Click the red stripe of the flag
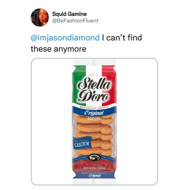 pyautogui.click(x=109, y=85)
